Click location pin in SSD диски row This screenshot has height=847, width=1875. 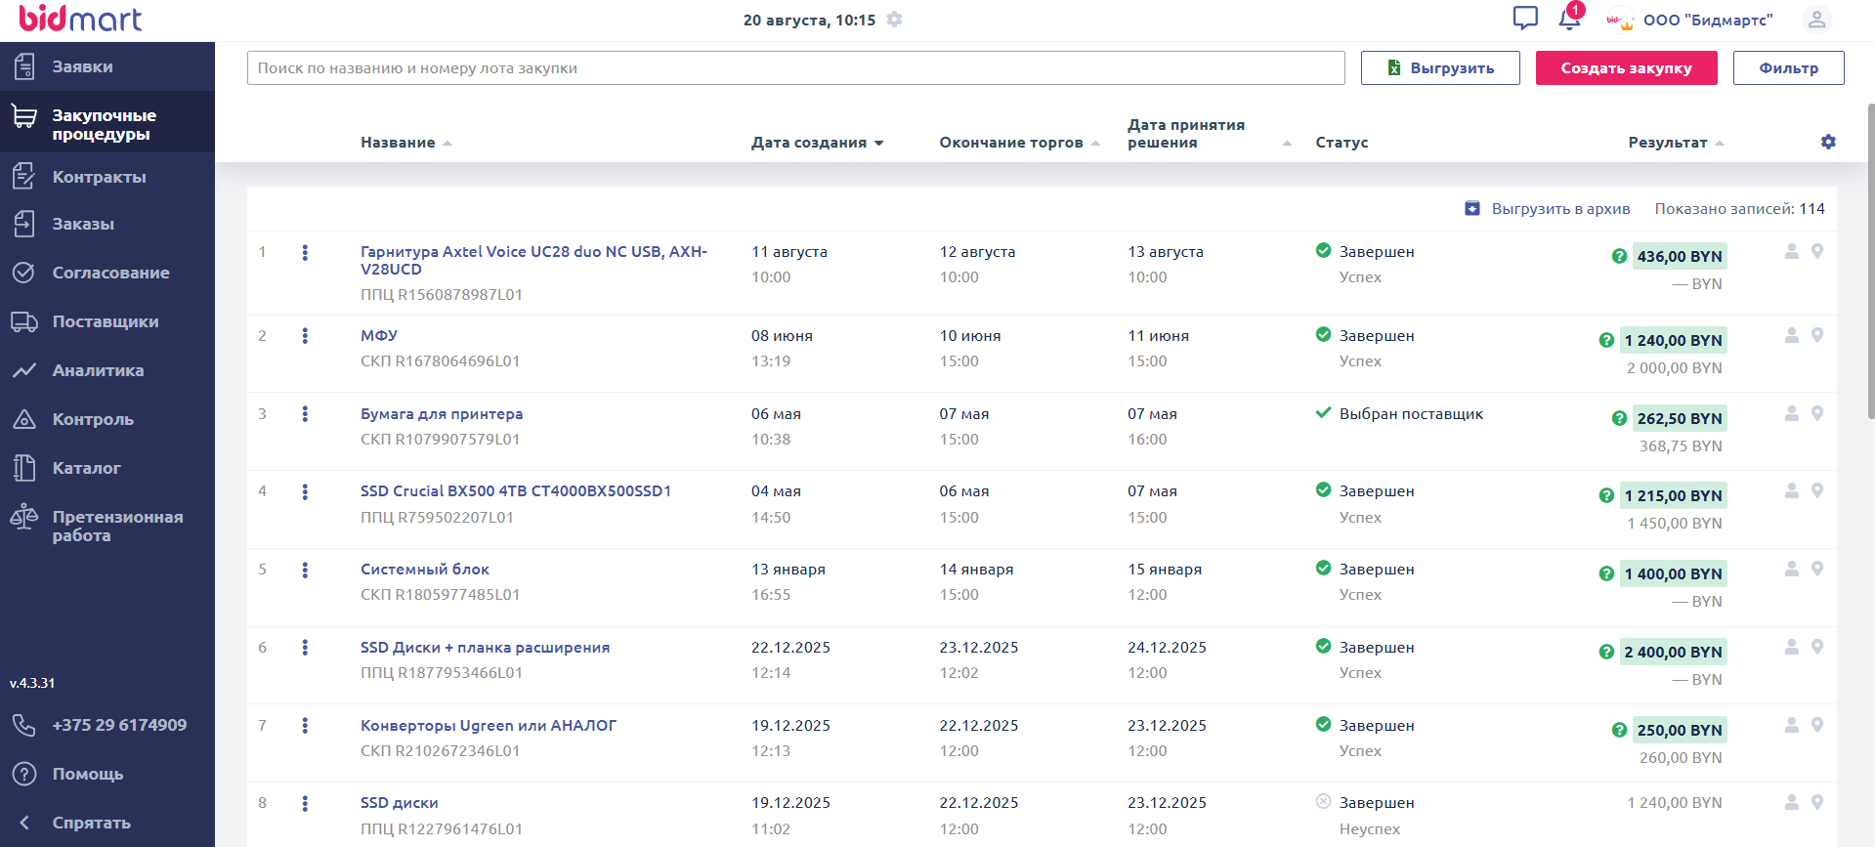click(x=1817, y=802)
